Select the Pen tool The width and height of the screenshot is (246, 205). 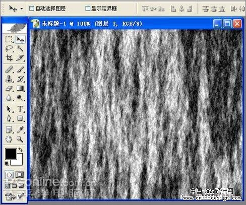tap(9, 118)
